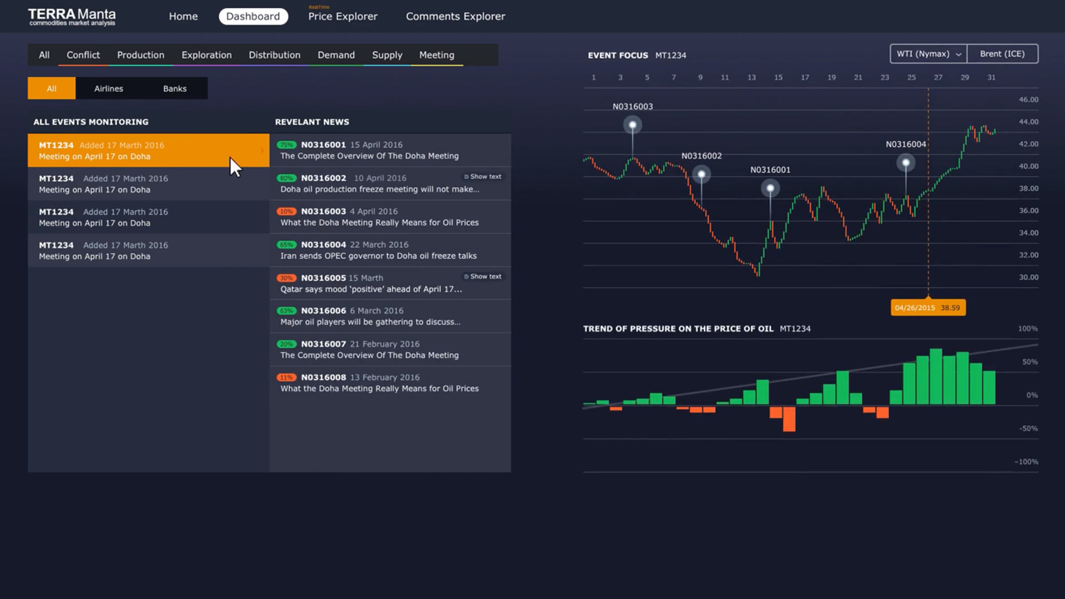
Task: Expand Show text on N0316002 news
Action: click(483, 177)
